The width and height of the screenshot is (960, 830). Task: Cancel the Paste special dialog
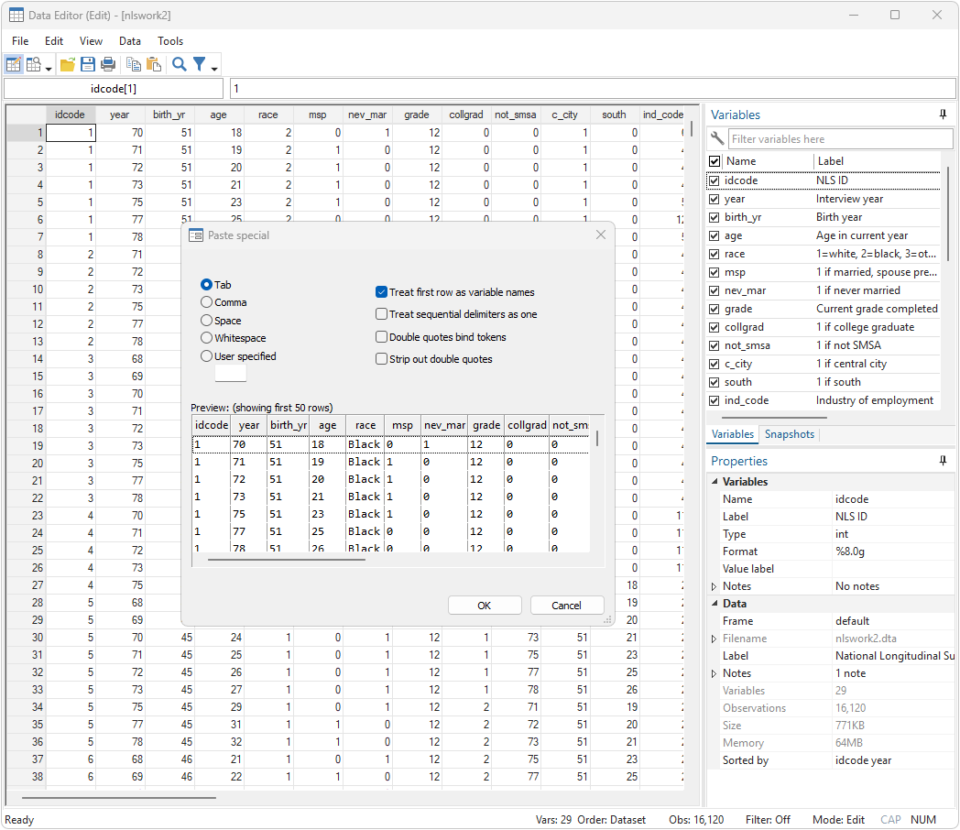click(566, 605)
